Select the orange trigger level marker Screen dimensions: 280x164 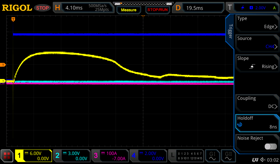[3, 65]
